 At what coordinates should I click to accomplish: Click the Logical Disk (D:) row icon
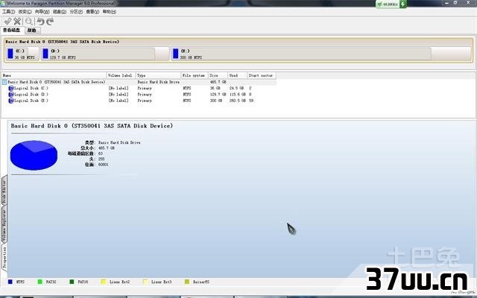(x=11, y=95)
